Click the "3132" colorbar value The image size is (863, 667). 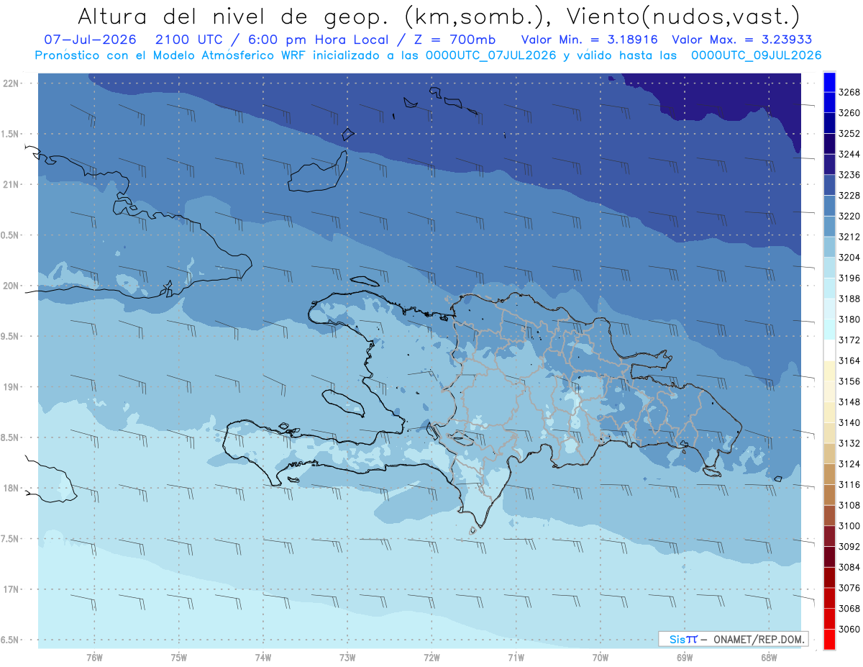(x=849, y=443)
